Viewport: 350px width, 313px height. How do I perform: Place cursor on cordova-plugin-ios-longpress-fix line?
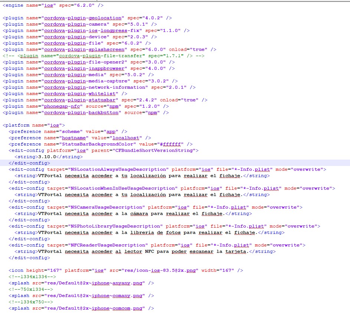(96, 30)
